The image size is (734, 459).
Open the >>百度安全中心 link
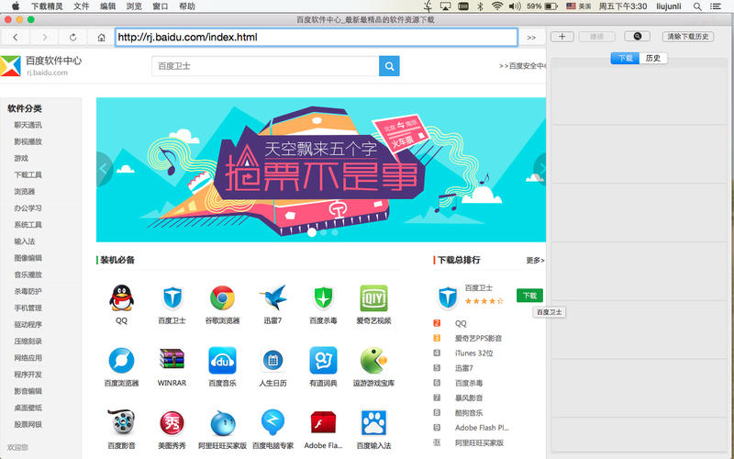click(522, 66)
